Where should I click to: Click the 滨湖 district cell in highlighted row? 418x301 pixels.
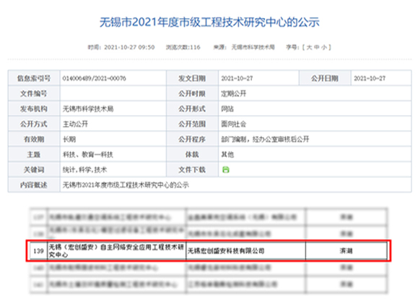(x=346, y=251)
